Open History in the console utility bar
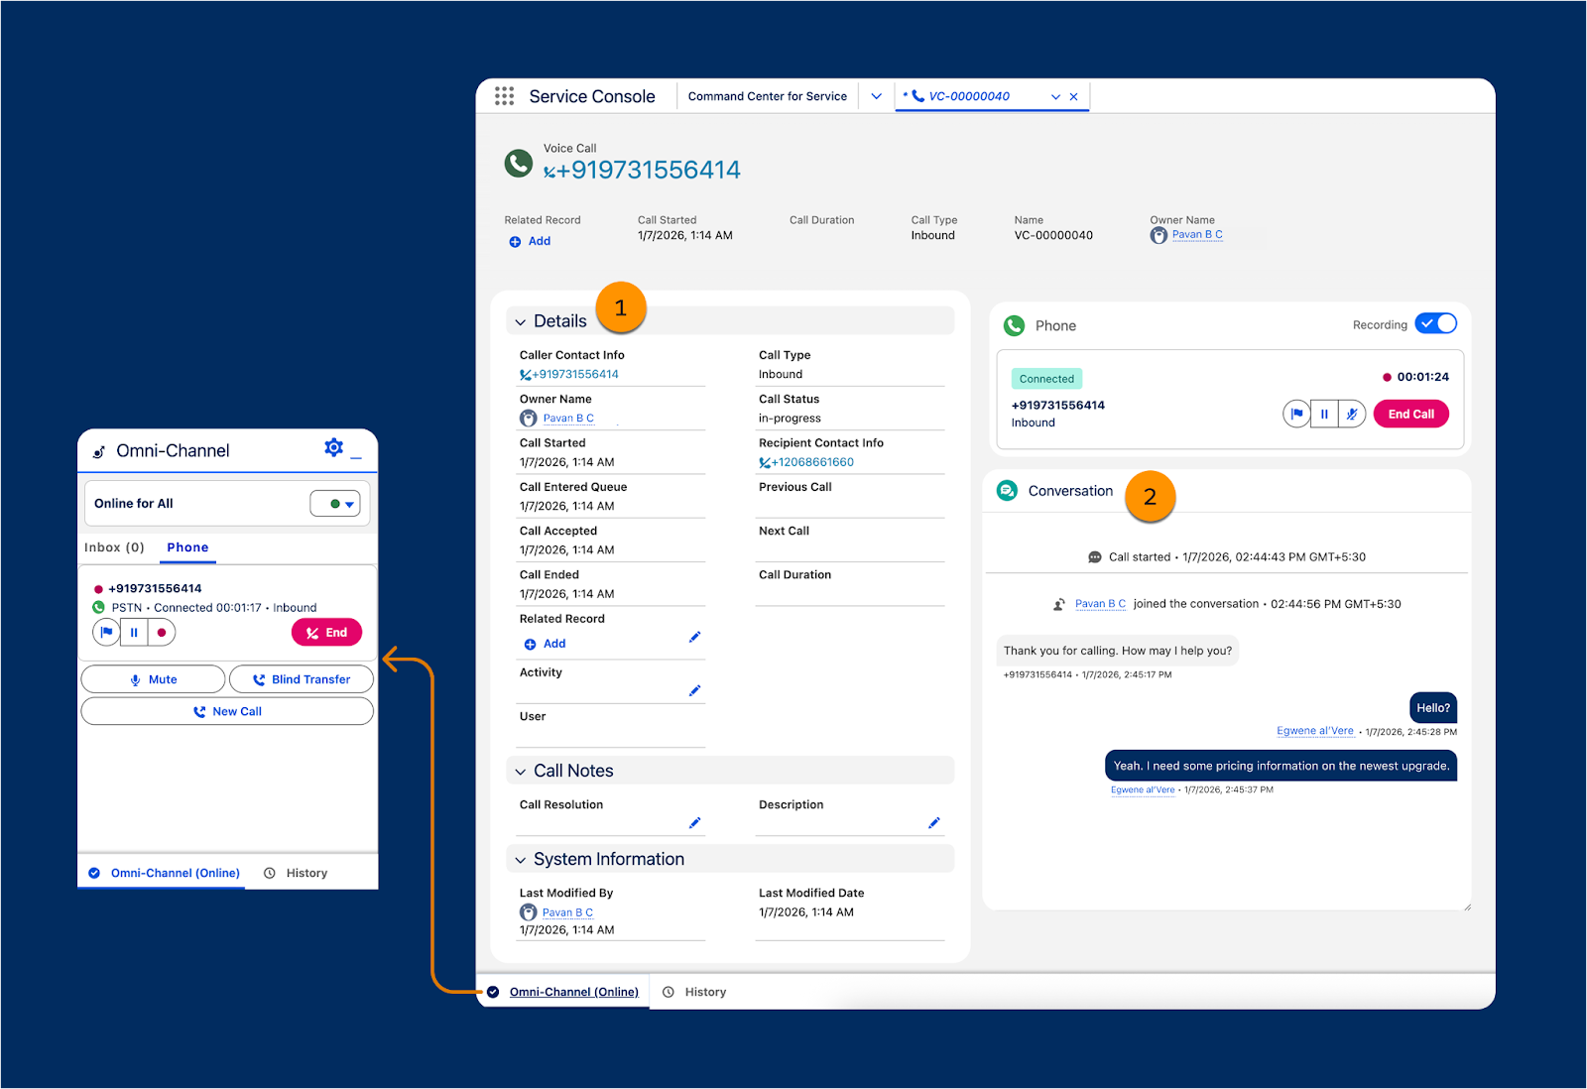This screenshot has height=1089, width=1587. pos(694,992)
